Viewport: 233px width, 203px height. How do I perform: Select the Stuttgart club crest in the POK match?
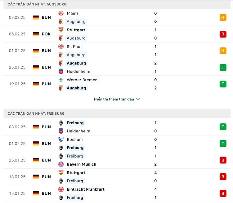(x=61, y=30)
